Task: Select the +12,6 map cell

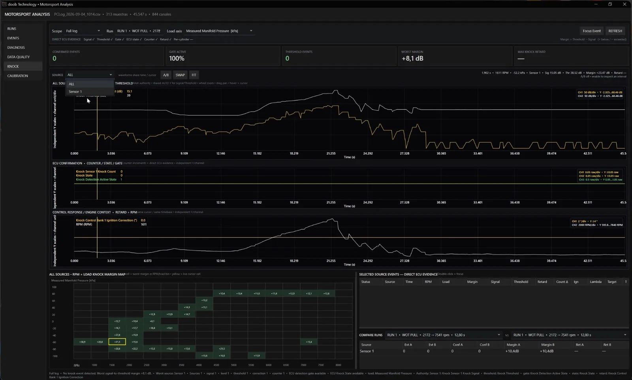Action: click(326, 294)
